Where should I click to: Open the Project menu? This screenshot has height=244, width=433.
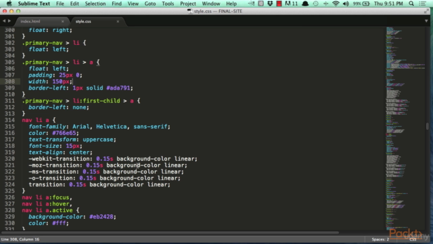(x=188, y=3)
